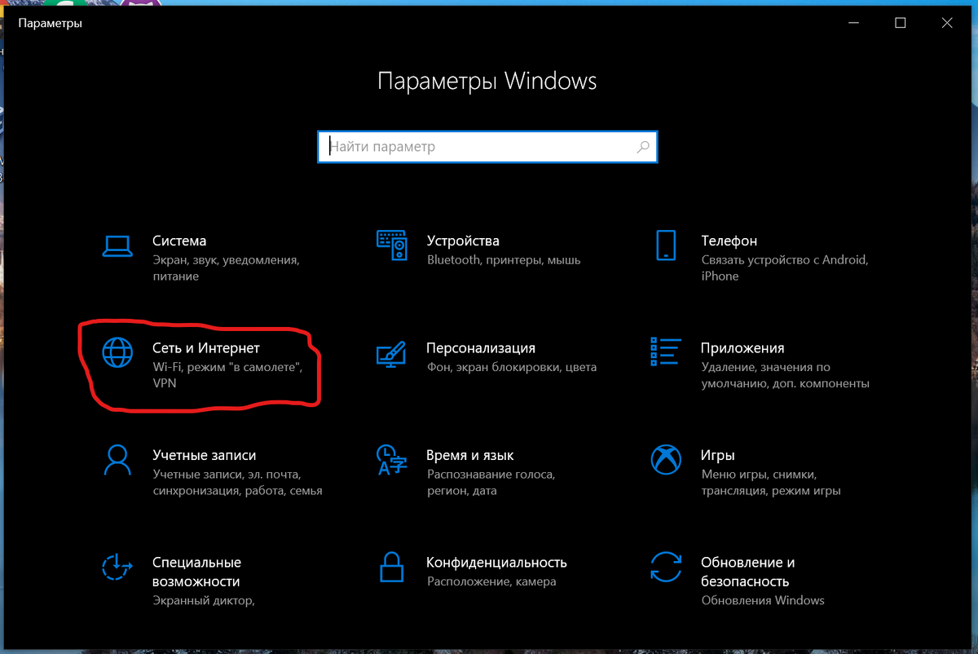Open the Игры settings label
978x654 pixels.
[x=718, y=455]
